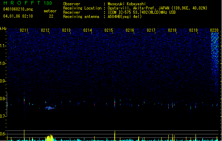Click the 0219 time marker
Image resolution: width=222 pixels, height=141 pixels.
(193, 30)
